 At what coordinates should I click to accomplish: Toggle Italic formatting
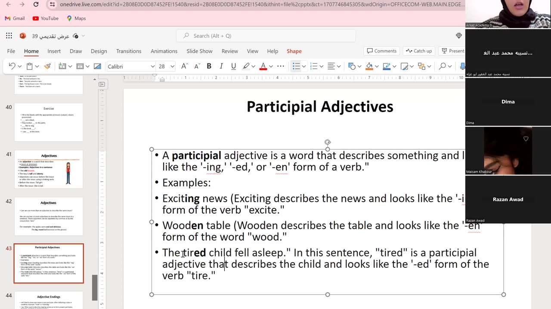coord(221,67)
